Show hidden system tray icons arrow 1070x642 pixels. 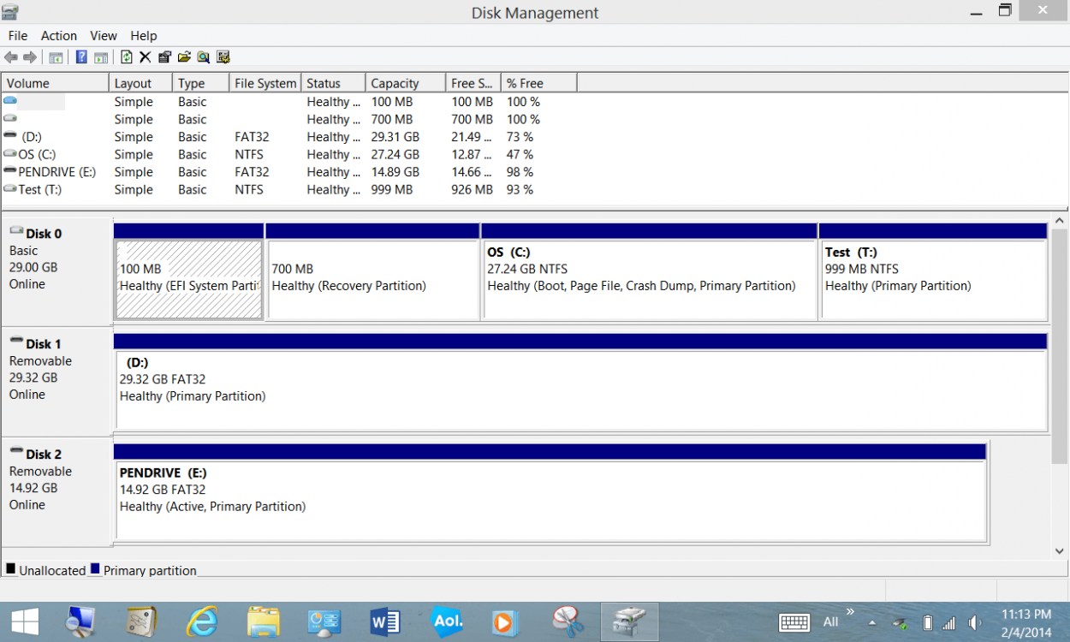click(871, 622)
